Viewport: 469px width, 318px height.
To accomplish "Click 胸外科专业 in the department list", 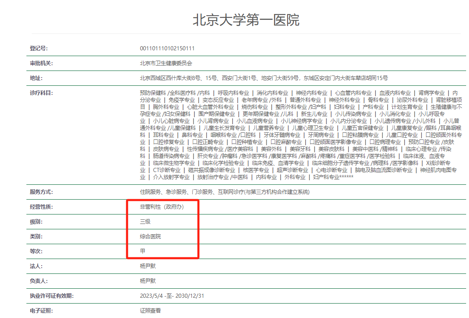I will 166,107.
